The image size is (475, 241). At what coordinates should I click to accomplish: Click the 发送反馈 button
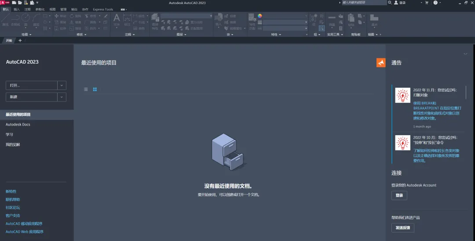pyautogui.click(x=402, y=228)
